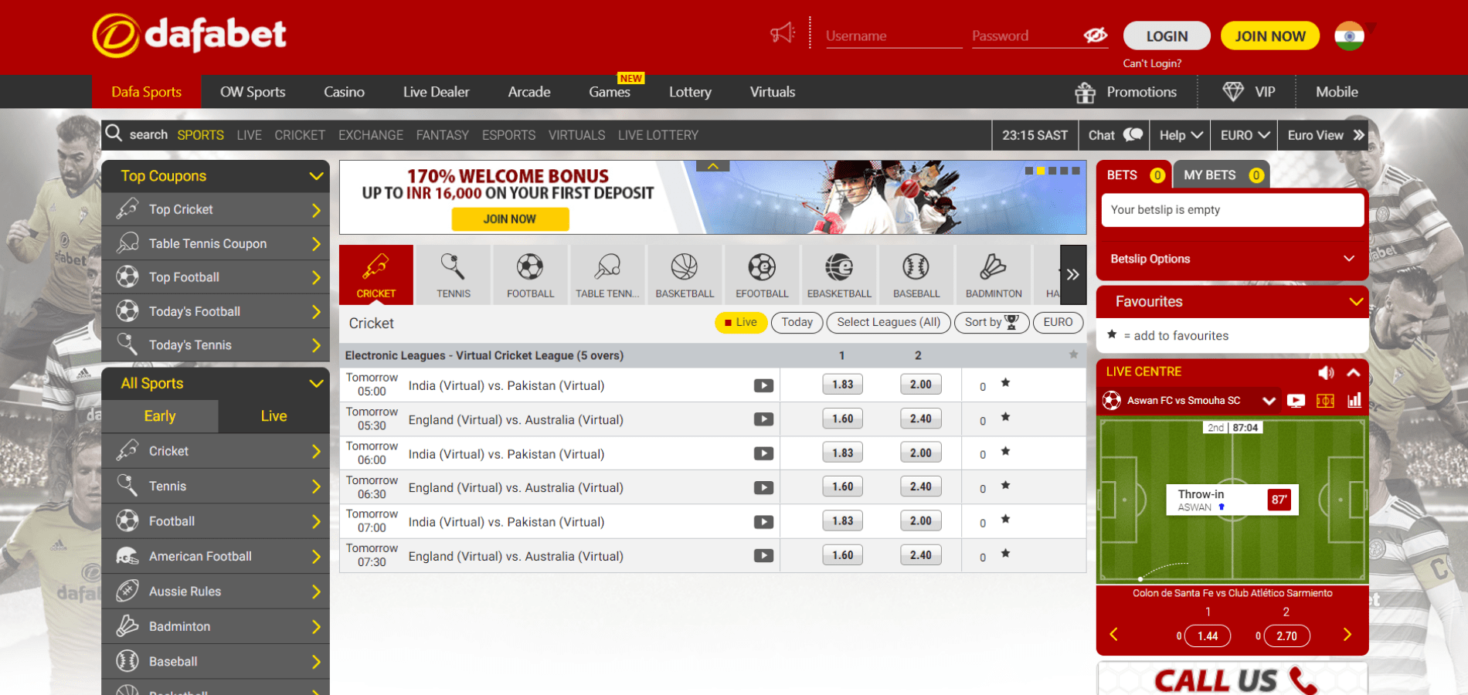Viewport: 1468px width, 695px height.
Task: Click JOIN NOW on the bonus banner
Action: pos(510,219)
